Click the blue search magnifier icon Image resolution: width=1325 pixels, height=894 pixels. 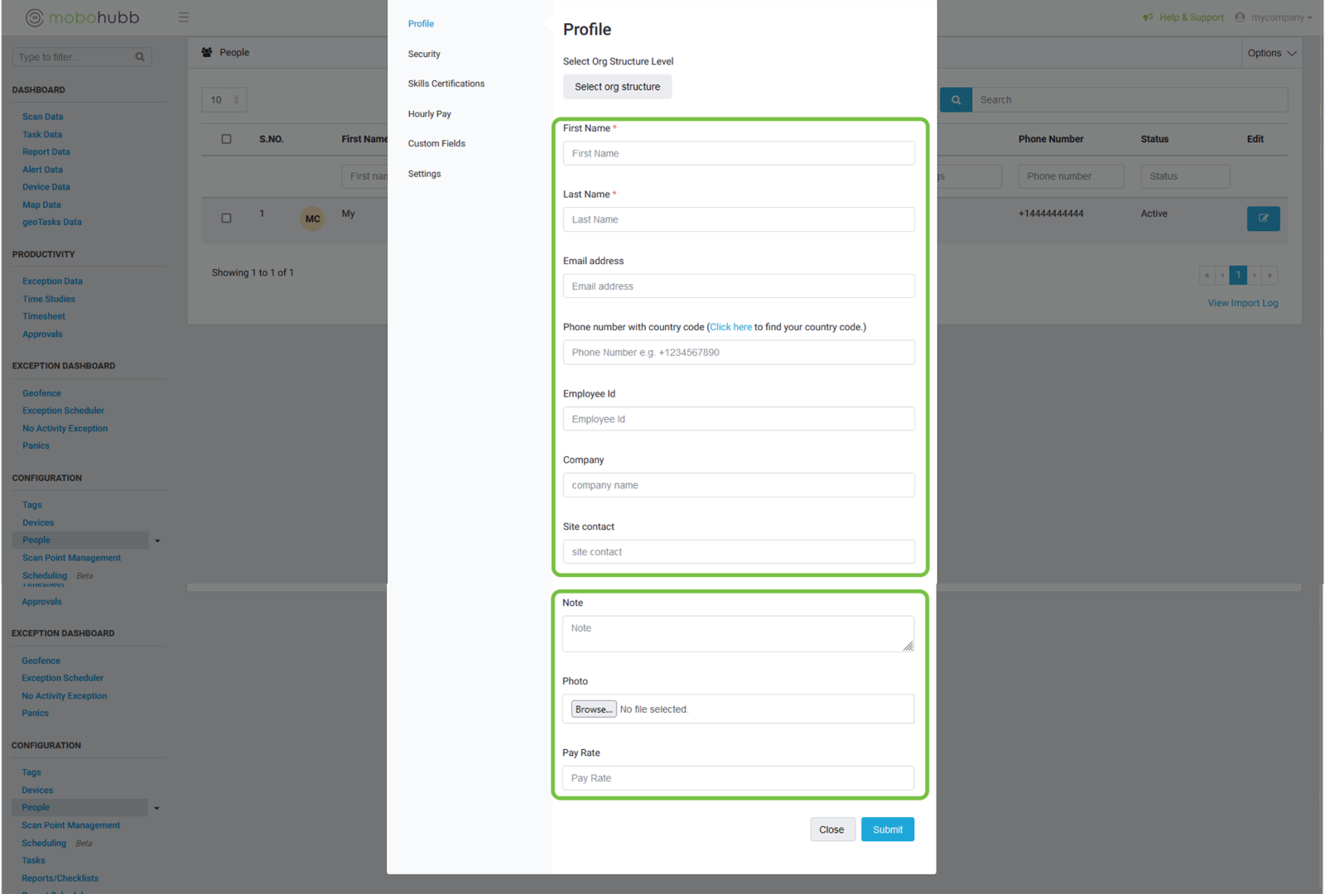pos(956,100)
